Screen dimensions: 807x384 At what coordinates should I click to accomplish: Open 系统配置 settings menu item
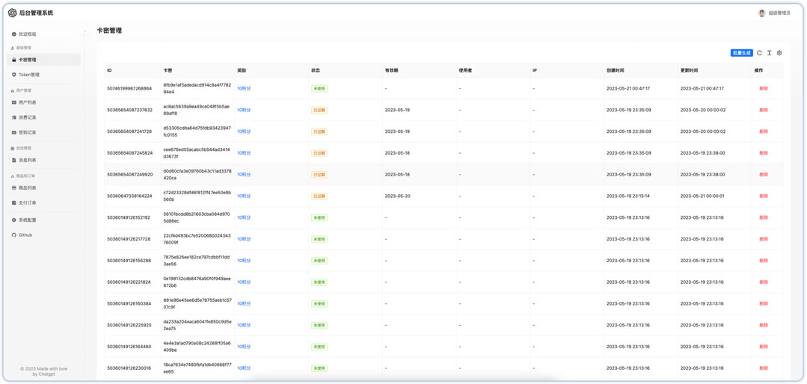tap(27, 220)
